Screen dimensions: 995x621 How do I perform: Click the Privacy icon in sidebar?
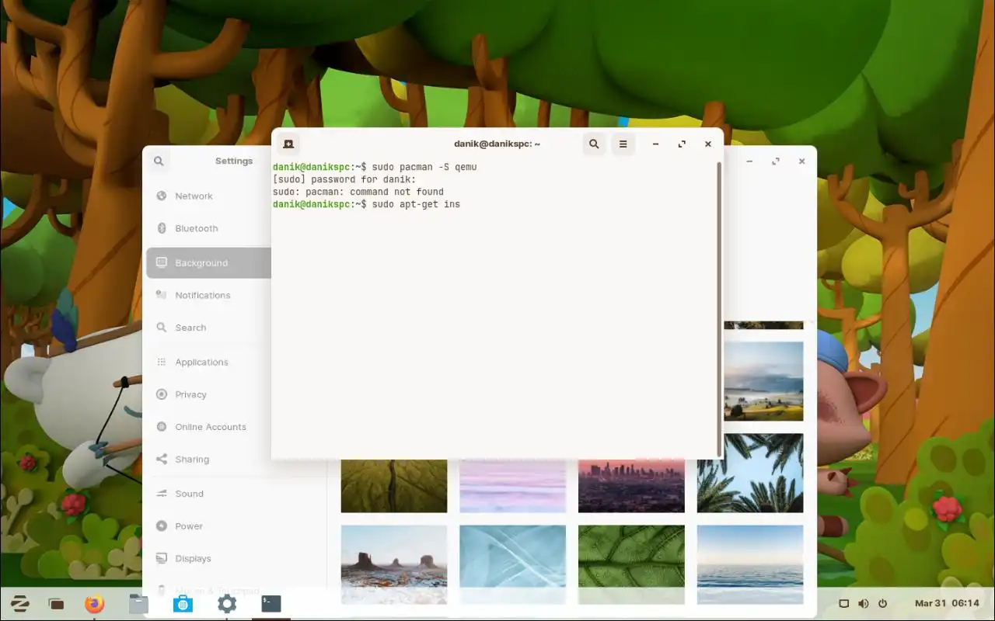[x=162, y=394]
